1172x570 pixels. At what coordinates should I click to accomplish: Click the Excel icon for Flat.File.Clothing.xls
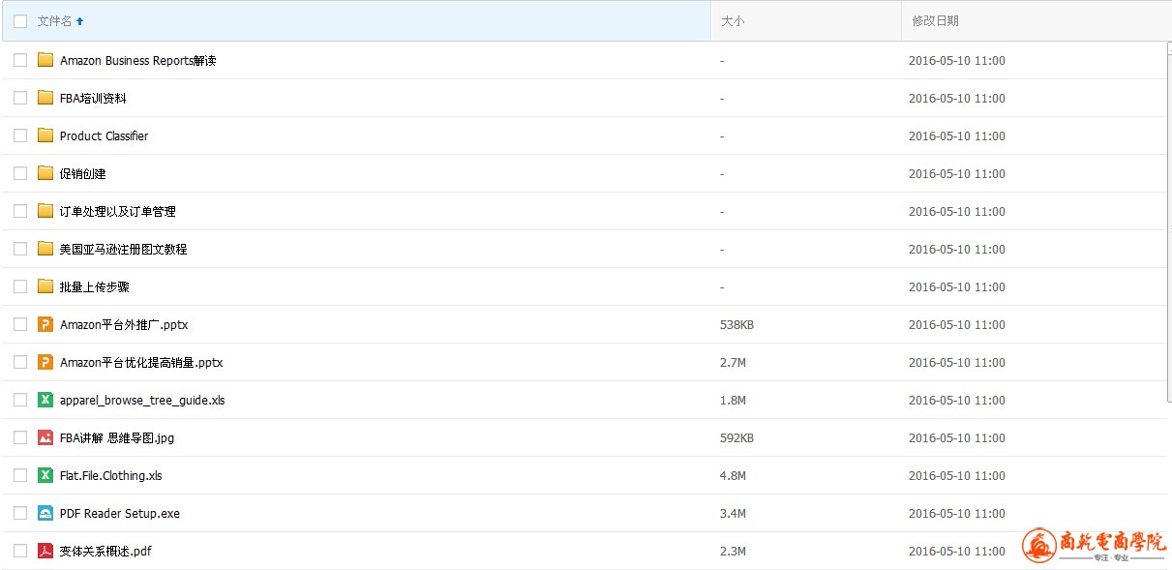[x=45, y=475]
